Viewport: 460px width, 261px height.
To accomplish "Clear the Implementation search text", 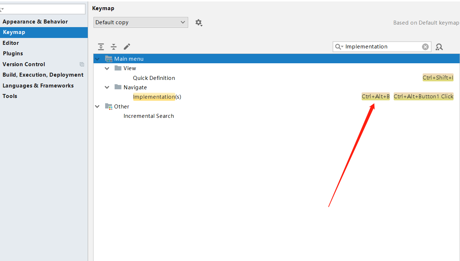I will [425, 47].
